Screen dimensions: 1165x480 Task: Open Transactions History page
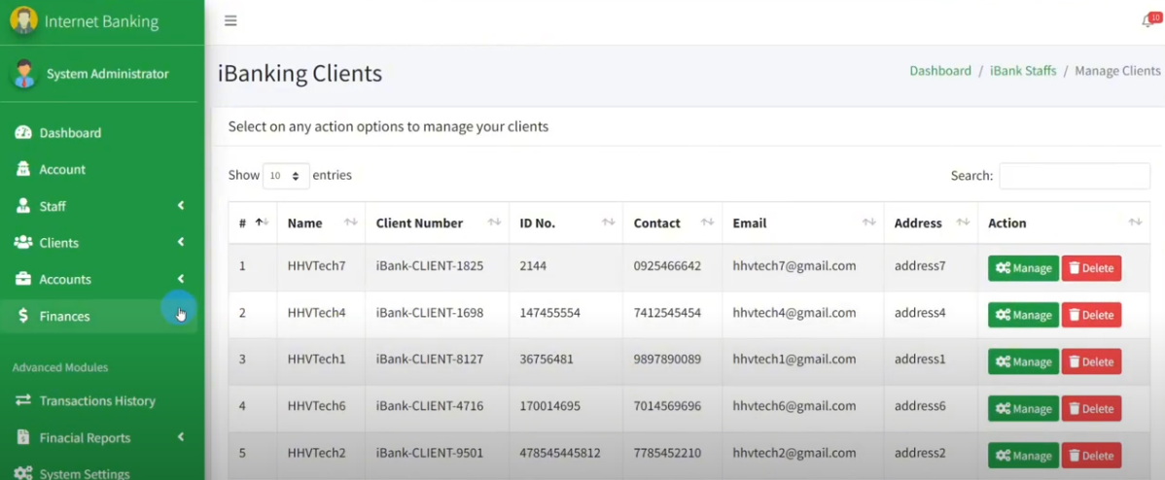(x=96, y=400)
